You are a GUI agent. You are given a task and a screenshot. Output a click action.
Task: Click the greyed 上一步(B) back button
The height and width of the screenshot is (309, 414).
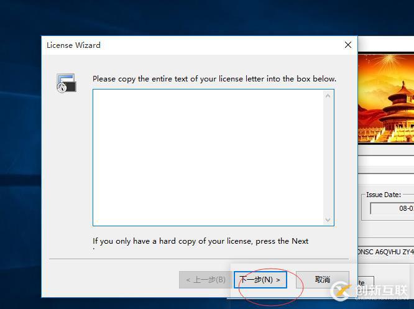click(206, 280)
